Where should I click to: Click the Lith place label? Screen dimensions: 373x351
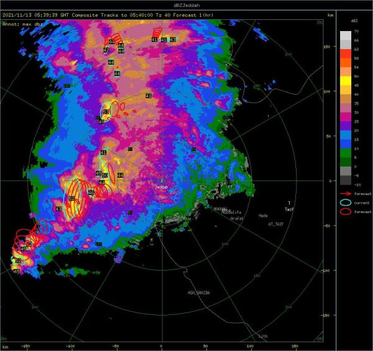click(263, 336)
